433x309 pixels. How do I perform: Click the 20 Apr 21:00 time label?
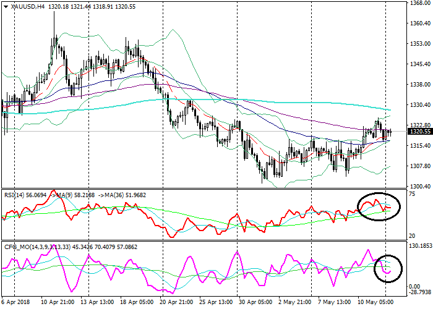[x=175, y=303]
